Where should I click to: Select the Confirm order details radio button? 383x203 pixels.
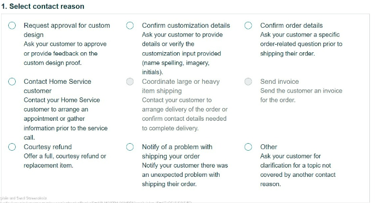[248, 26]
